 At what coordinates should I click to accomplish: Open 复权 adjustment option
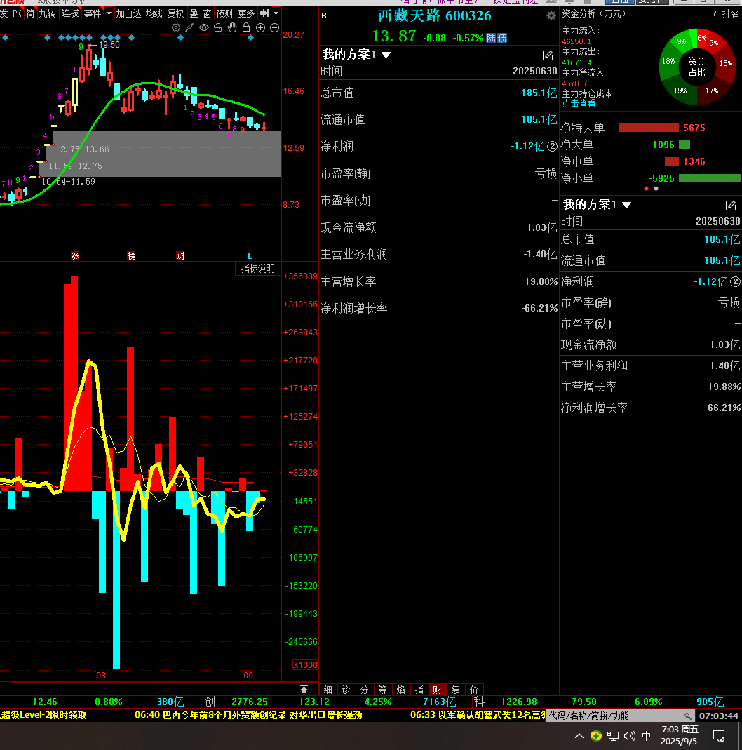(175, 13)
